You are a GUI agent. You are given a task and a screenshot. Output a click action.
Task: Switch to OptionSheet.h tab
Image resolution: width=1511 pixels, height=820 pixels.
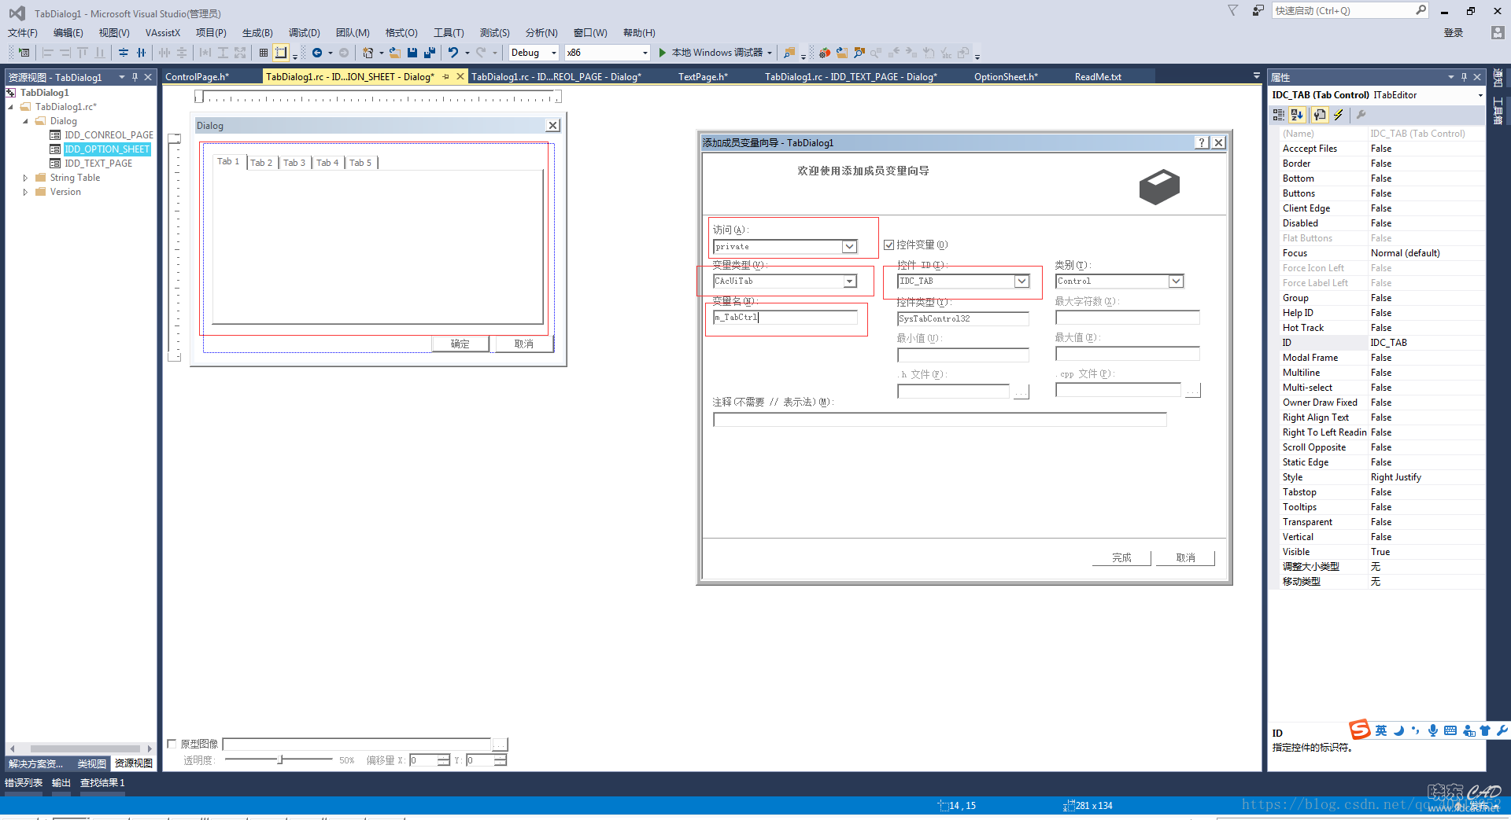1006,76
